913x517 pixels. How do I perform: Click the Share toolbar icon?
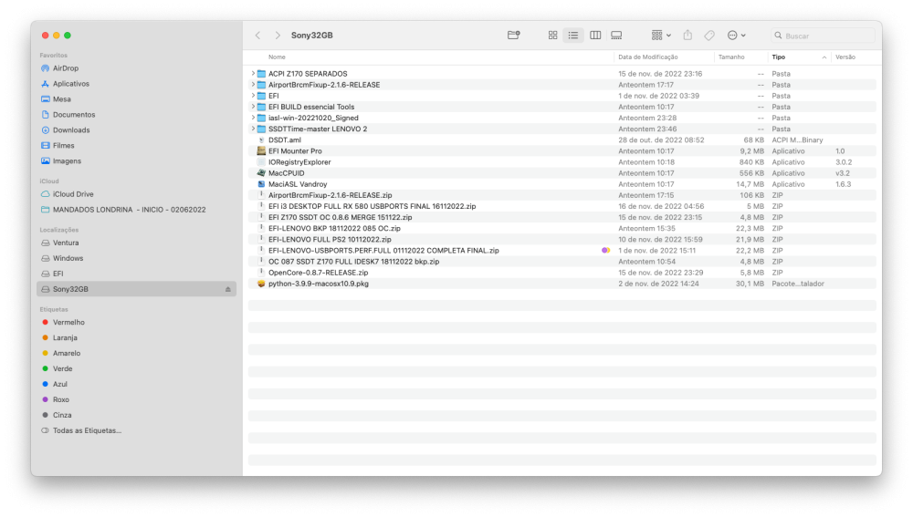point(687,36)
